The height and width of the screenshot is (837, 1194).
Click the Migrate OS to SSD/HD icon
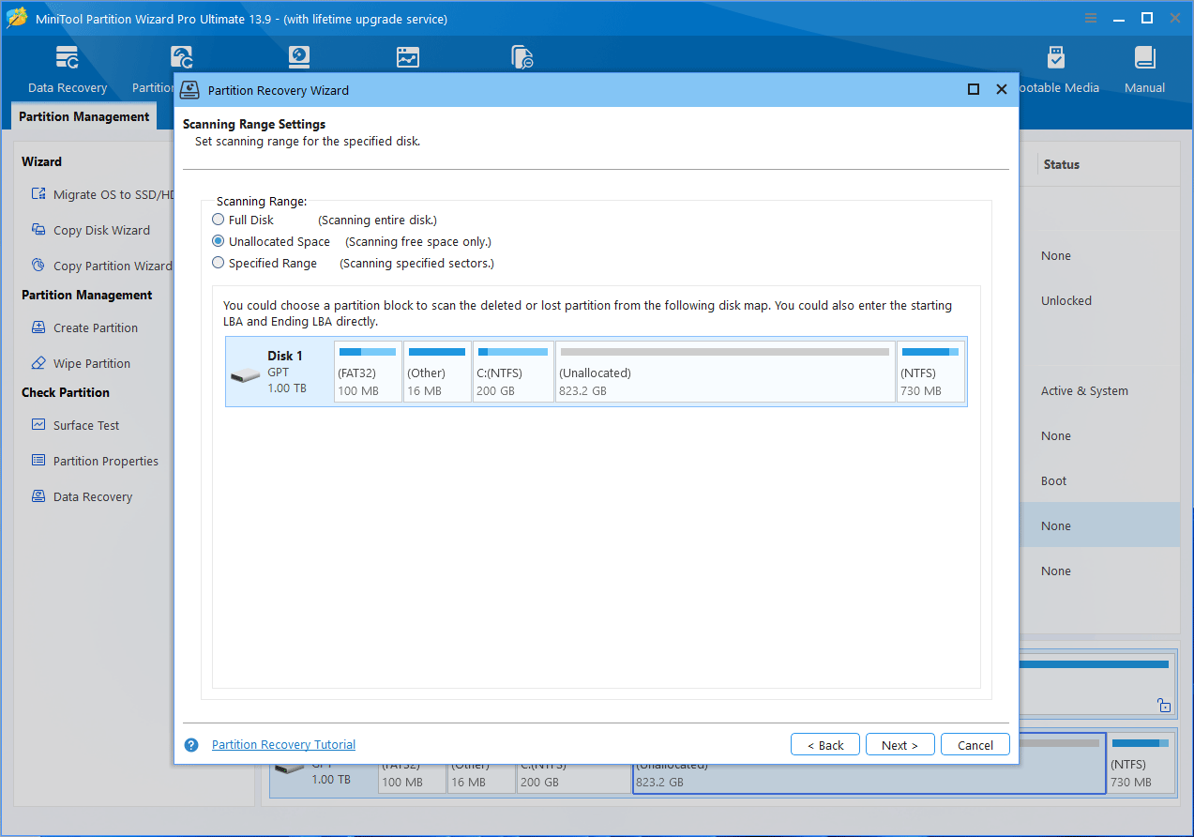(38, 194)
